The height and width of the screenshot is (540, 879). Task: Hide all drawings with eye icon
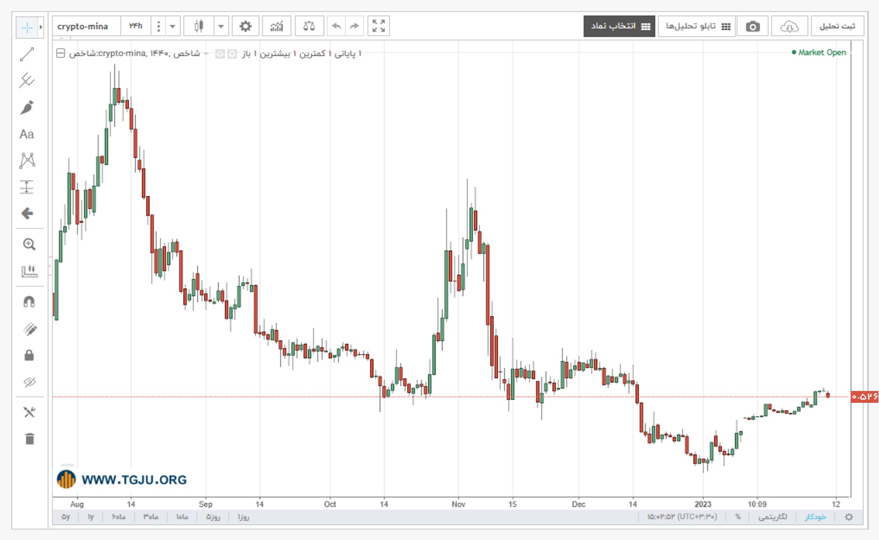(x=29, y=382)
